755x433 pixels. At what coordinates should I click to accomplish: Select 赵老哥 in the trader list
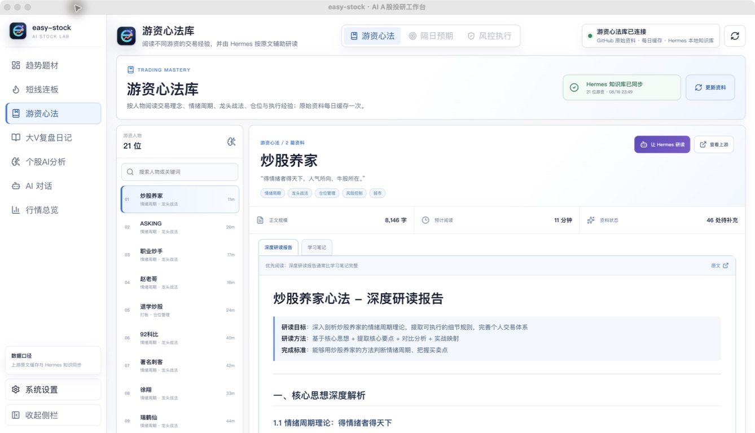click(x=179, y=282)
